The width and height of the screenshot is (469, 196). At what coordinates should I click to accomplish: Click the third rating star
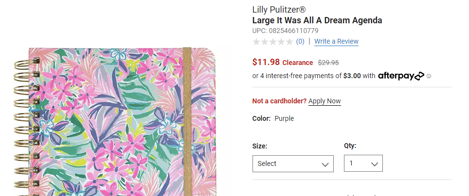click(273, 42)
